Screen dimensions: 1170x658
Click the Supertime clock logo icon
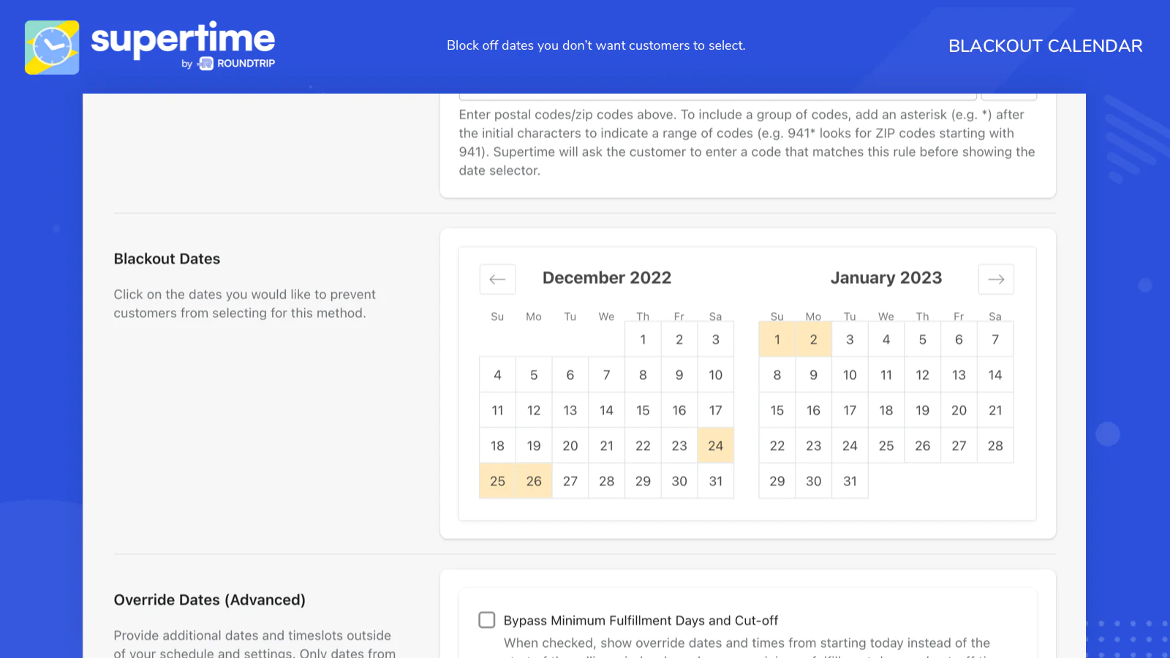[52, 48]
